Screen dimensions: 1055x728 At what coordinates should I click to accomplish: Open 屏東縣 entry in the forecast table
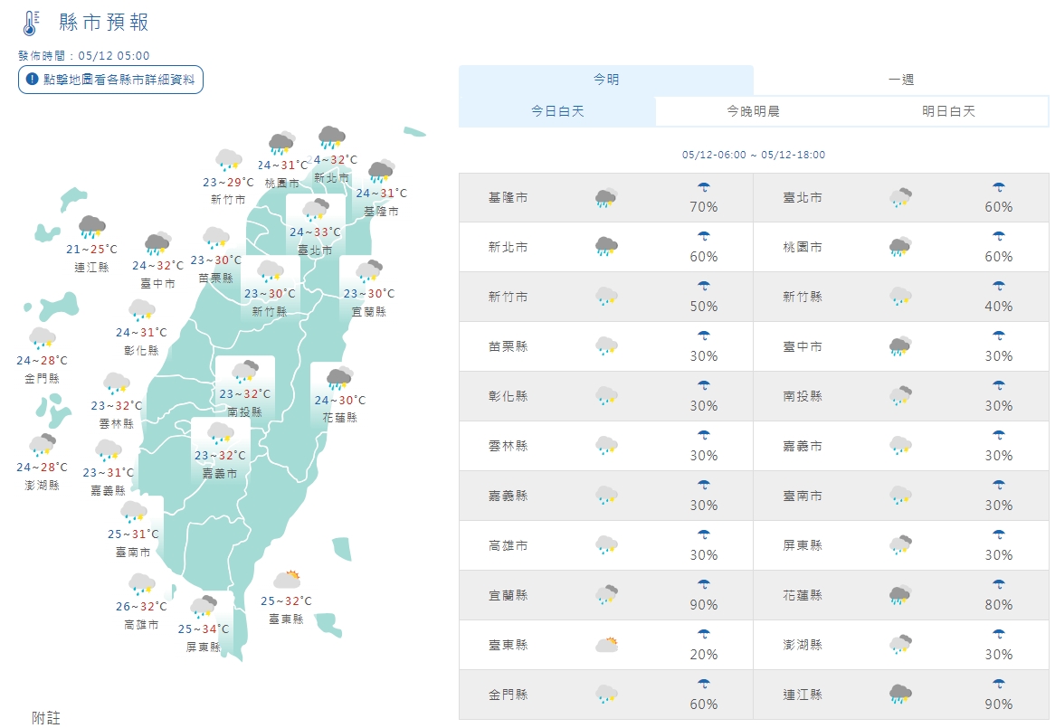pyautogui.click(x=901, y=545)
